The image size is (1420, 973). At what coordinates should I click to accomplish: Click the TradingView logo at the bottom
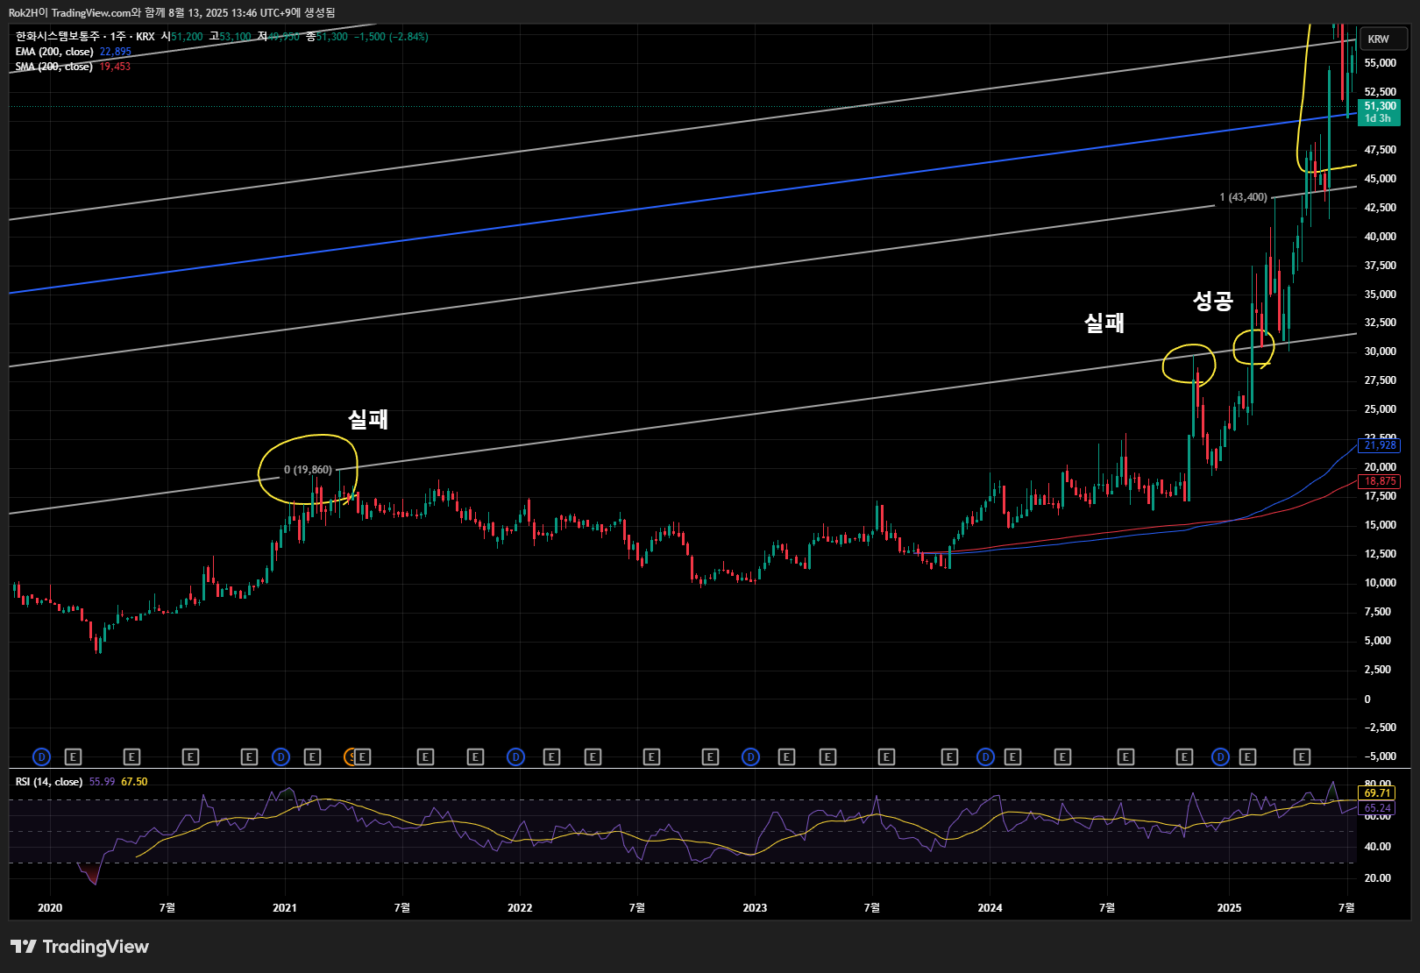(80, 947)
